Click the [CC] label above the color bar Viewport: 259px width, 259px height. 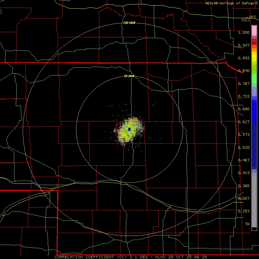click(246, 20)
